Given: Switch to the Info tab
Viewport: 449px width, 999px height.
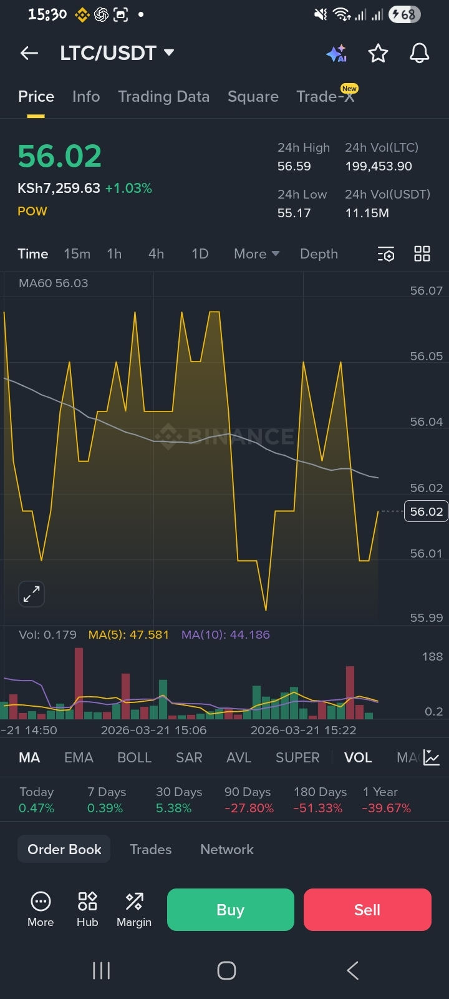Looking at the screenshot, I should point(86,97).
